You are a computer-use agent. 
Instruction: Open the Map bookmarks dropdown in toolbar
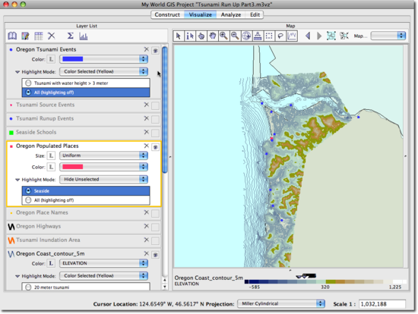388,36
